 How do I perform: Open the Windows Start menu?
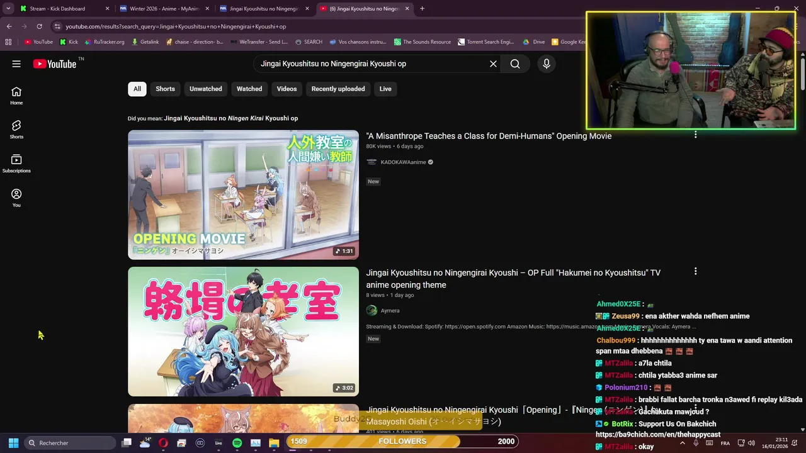pyautogui.click(x=13, y=443)
